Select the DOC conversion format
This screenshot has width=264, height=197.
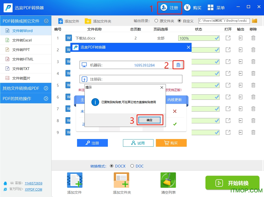[132, 166]
